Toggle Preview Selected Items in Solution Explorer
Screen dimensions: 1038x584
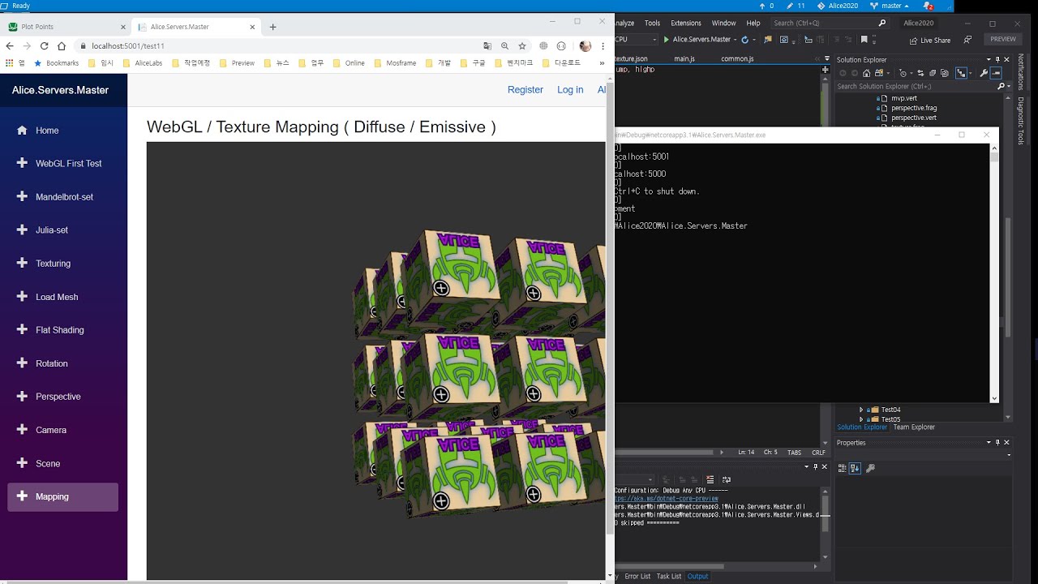pyautogui.click(x=996, y=73)
